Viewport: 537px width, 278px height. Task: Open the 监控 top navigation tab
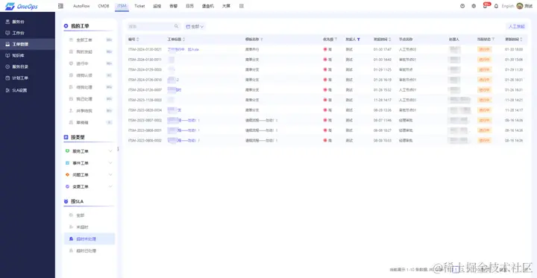tap(157, 6)
